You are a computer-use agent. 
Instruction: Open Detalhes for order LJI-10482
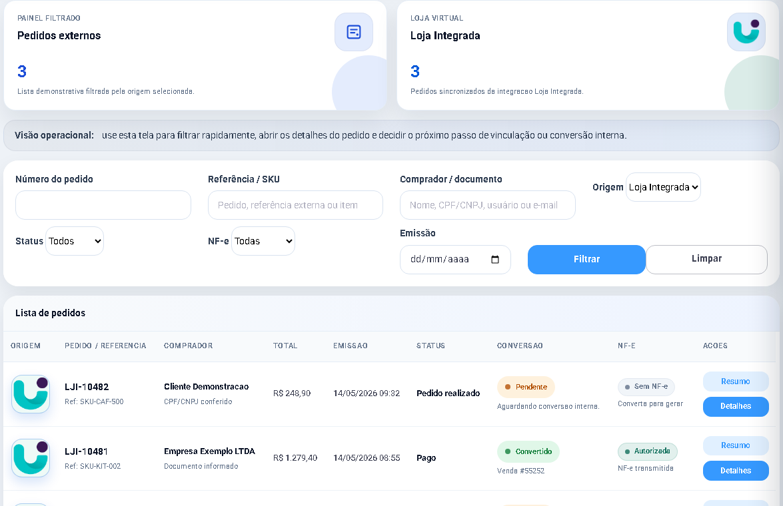736,406
